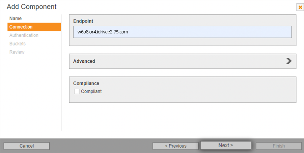The width and height of the screenshot is (304, 153).
Task: Enable the Compliant checkbox
Action: point(77,91)
